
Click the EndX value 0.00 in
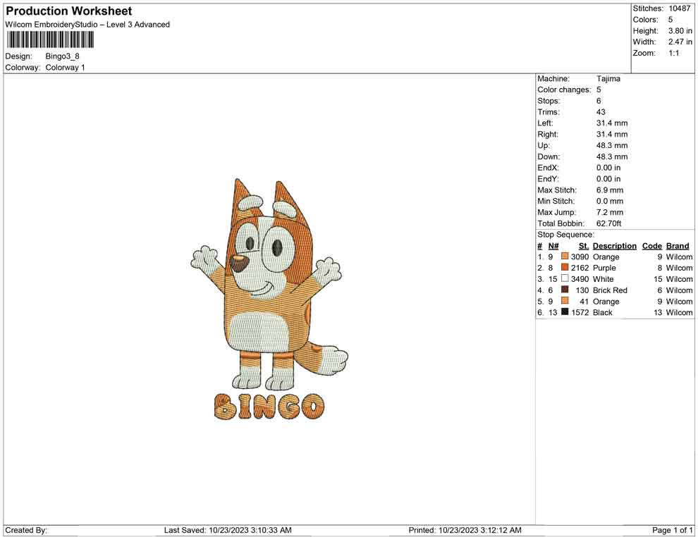(608, 167)
